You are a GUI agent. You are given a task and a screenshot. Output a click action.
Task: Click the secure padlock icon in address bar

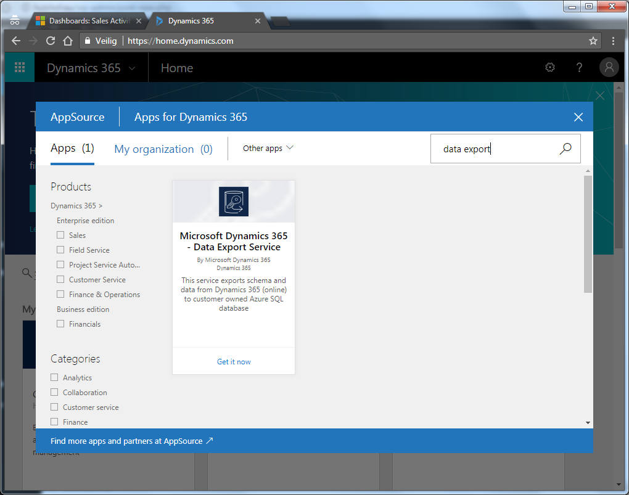[88, 41]
